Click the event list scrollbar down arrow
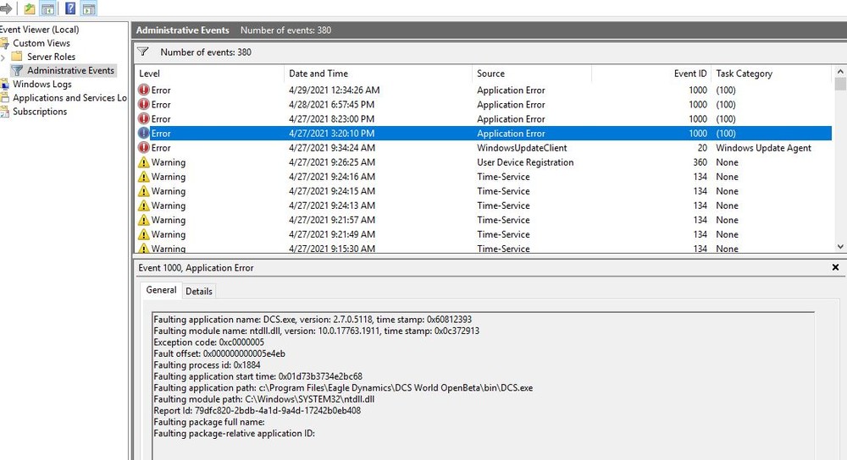Viewport: 847px width, 460px height. pos(840,246)
